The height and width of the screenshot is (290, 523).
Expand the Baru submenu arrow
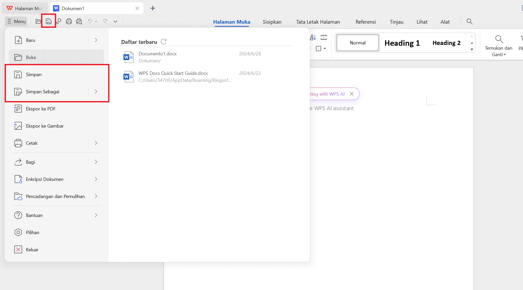96,40
